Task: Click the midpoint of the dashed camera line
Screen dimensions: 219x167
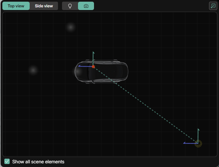Action: (x=146, y=105)
